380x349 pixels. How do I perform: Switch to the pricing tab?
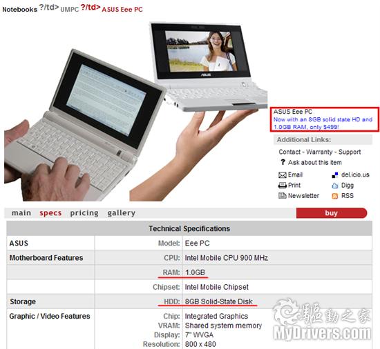(84, 213)
